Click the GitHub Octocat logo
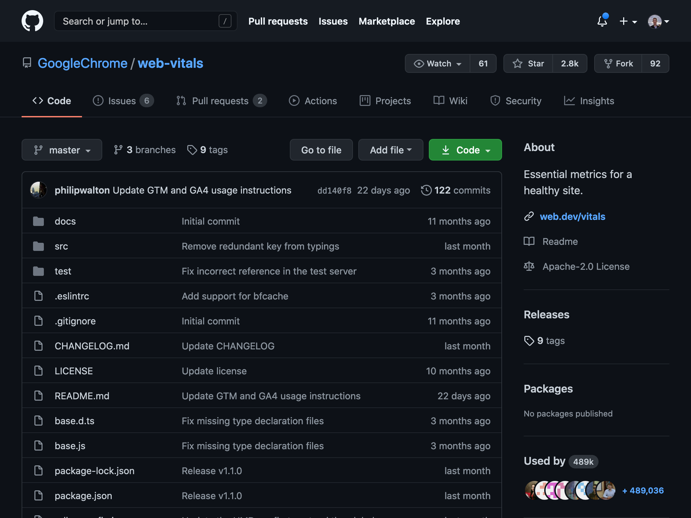 pos(32,21)
